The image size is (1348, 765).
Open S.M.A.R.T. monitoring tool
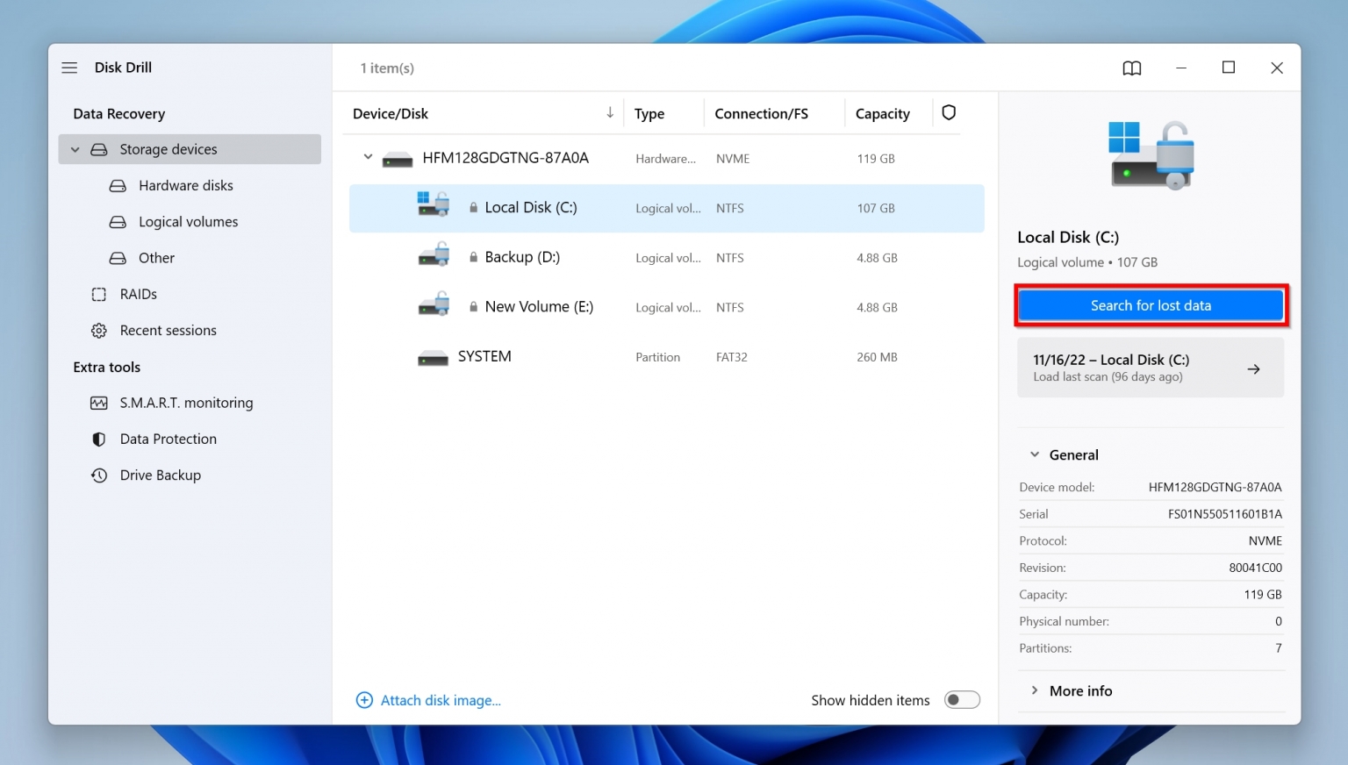[x=187, y=402]
